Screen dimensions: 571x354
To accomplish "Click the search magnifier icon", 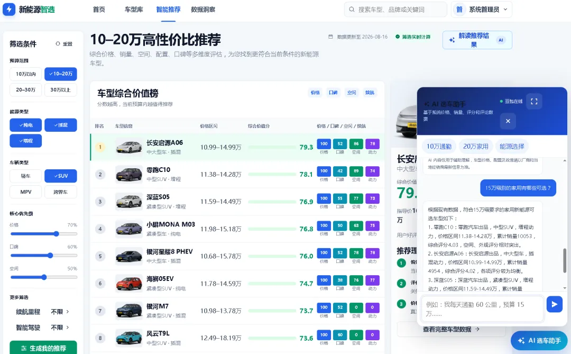I will tap(352, 10).
